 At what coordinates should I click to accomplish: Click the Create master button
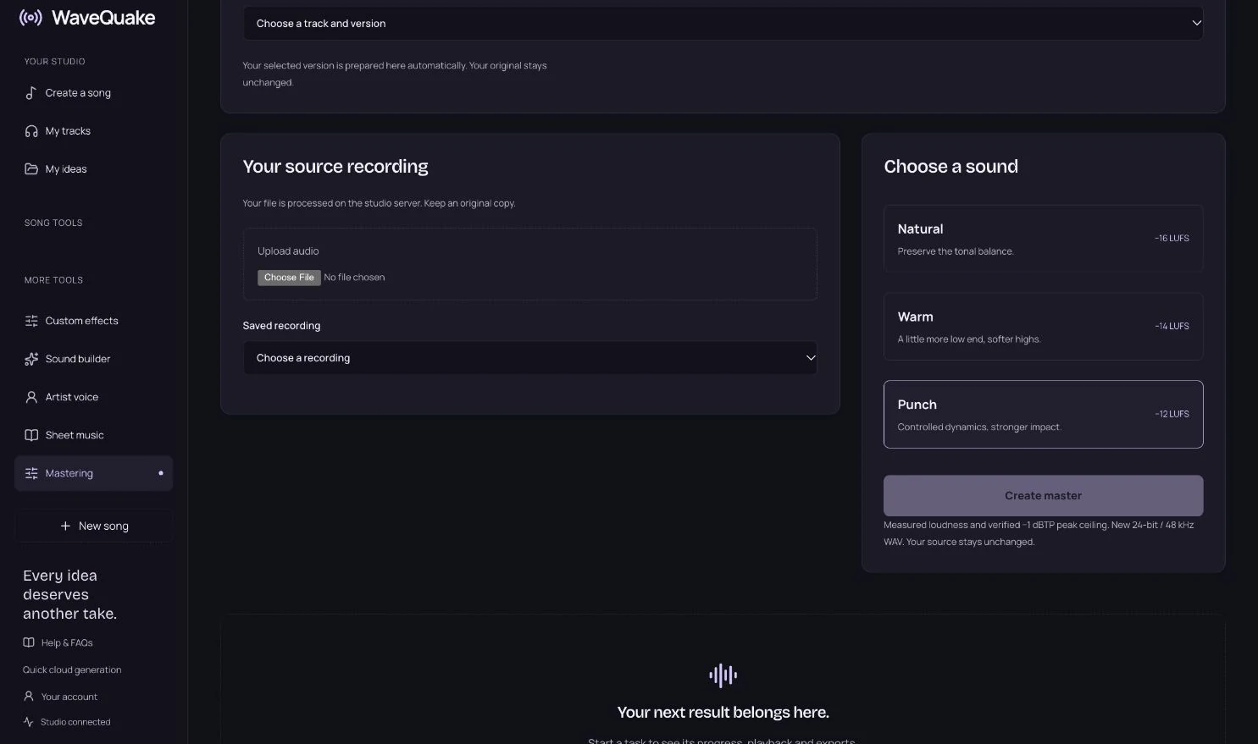[1043, 496]
